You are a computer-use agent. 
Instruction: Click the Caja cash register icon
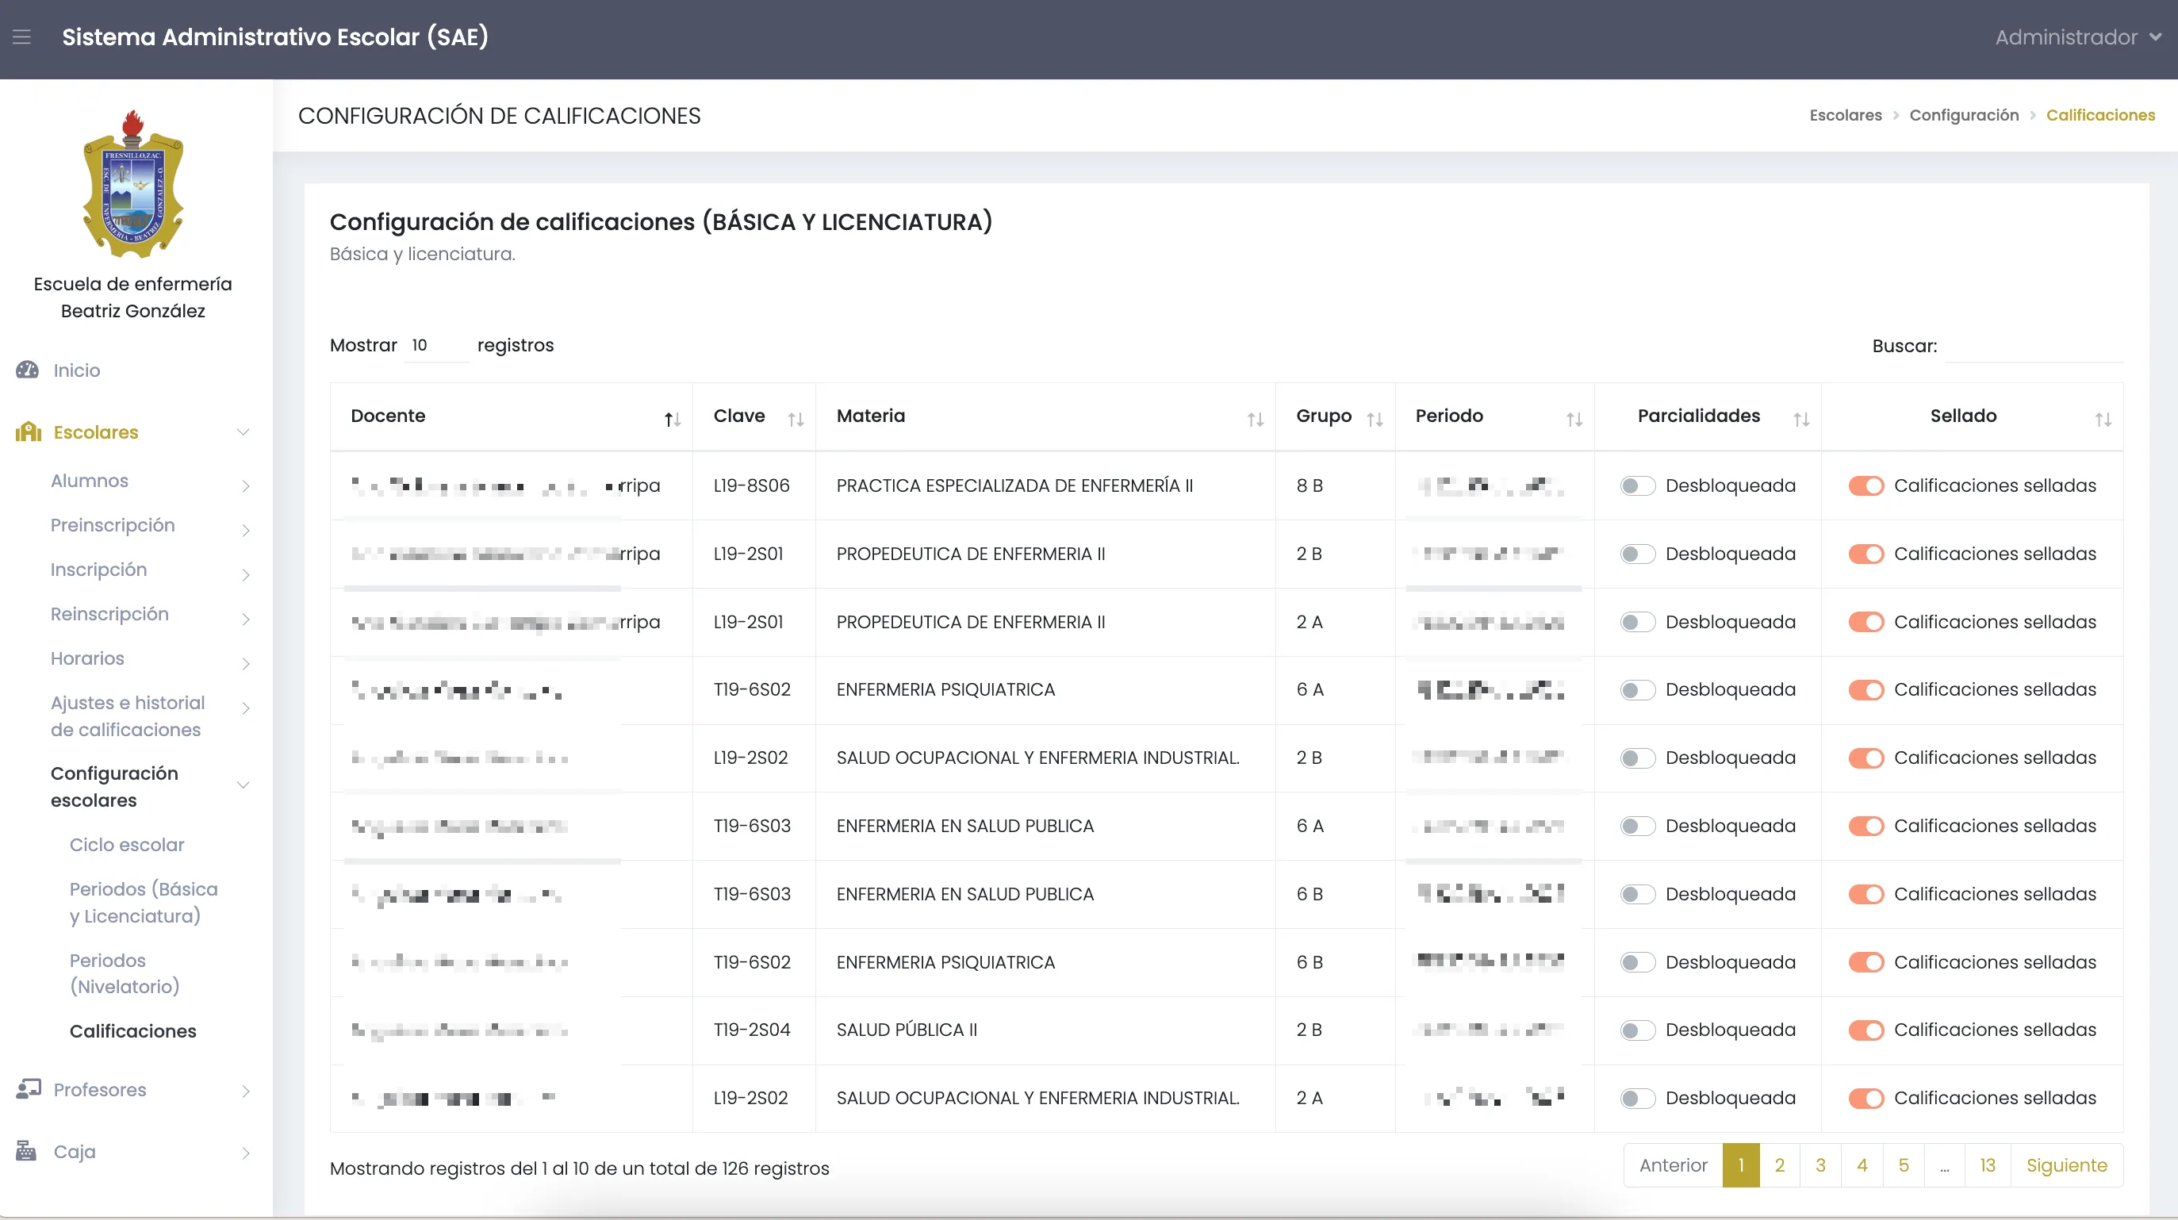click(26, 1151)
